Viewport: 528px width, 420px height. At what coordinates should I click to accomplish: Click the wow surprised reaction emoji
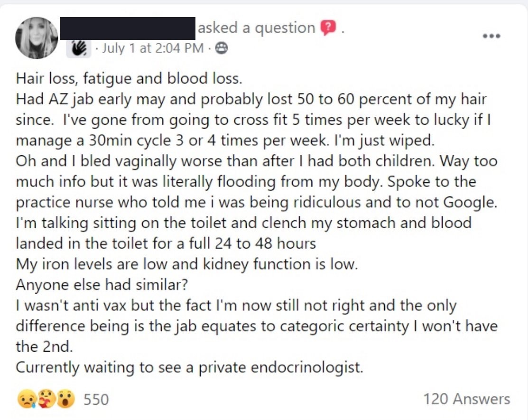pyautogui.click(x=65, y=399)
